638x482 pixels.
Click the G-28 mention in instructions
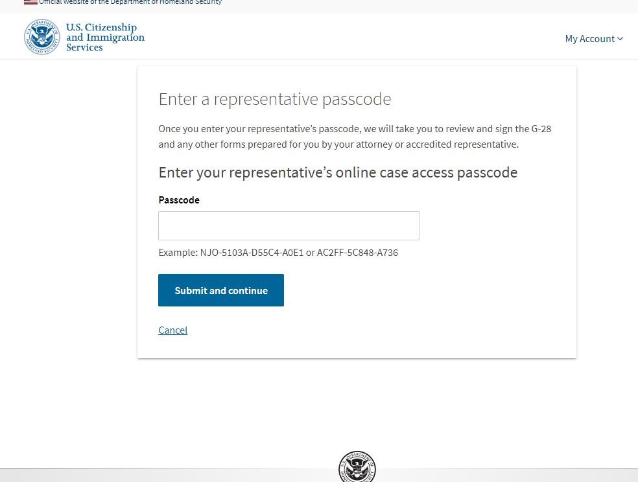pos(541,129)
